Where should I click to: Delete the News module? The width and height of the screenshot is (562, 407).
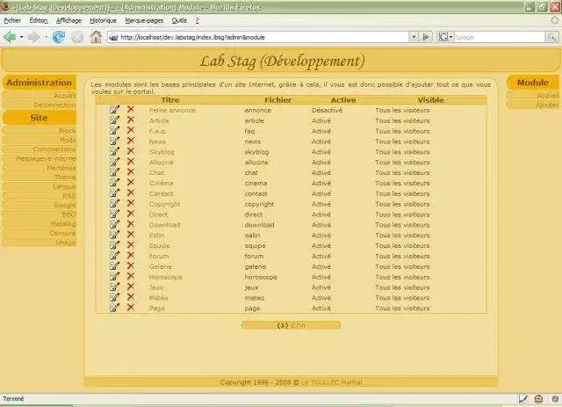click(131, 141)
